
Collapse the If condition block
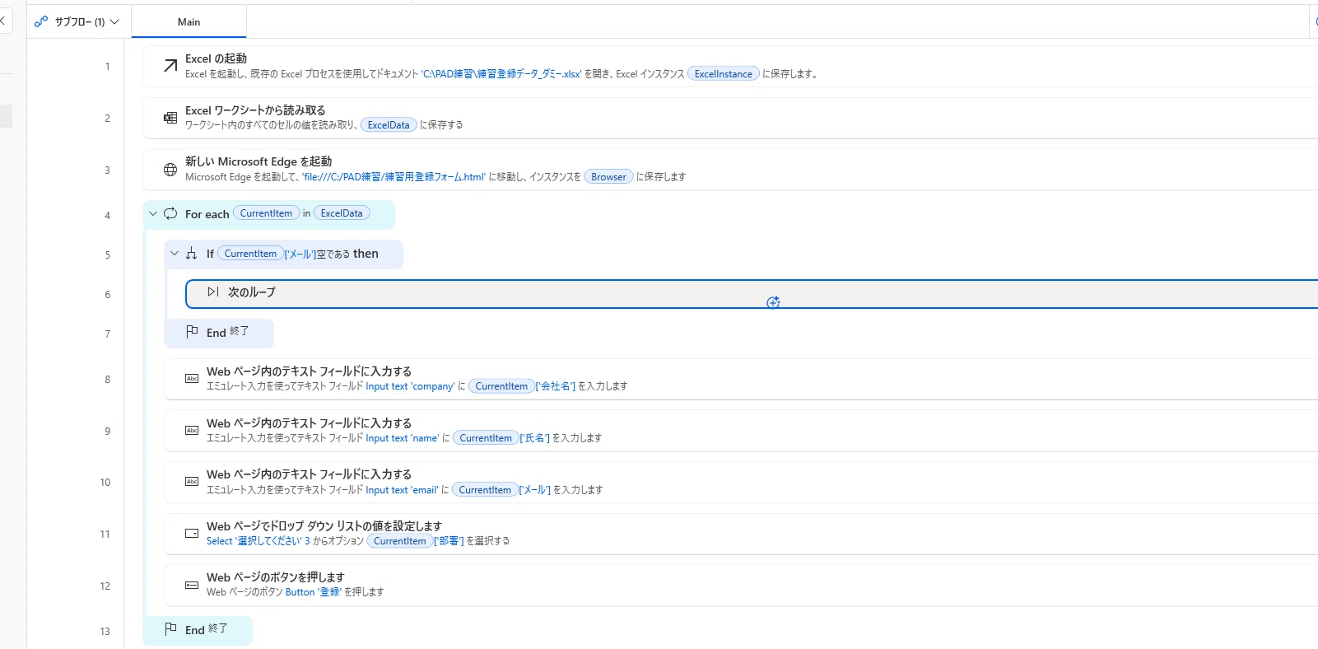pos(174,254)
